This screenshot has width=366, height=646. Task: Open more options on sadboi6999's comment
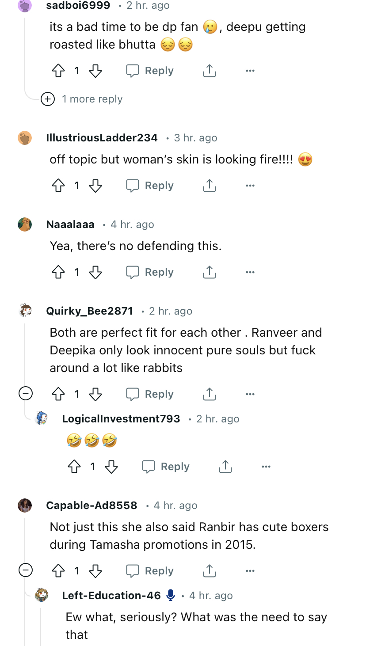250,71
